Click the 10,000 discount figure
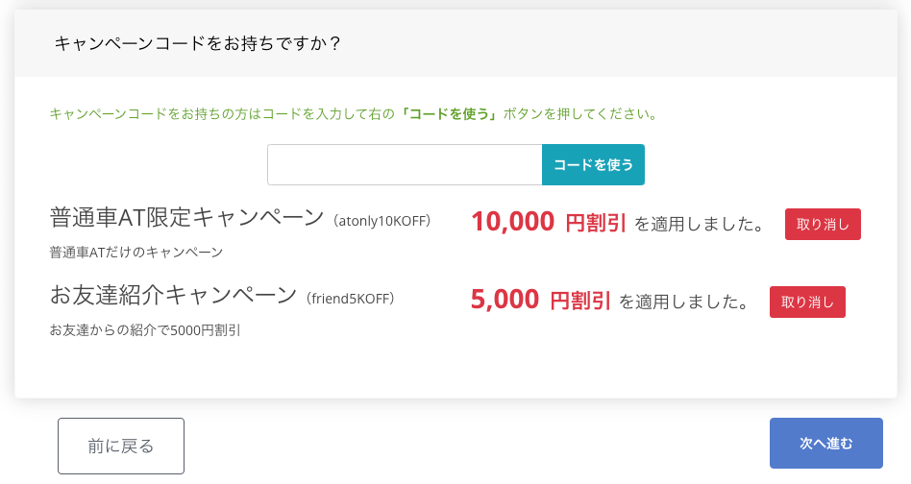Image resolution: width=911 pixels, height=484 pixels. tap(512, 223)
